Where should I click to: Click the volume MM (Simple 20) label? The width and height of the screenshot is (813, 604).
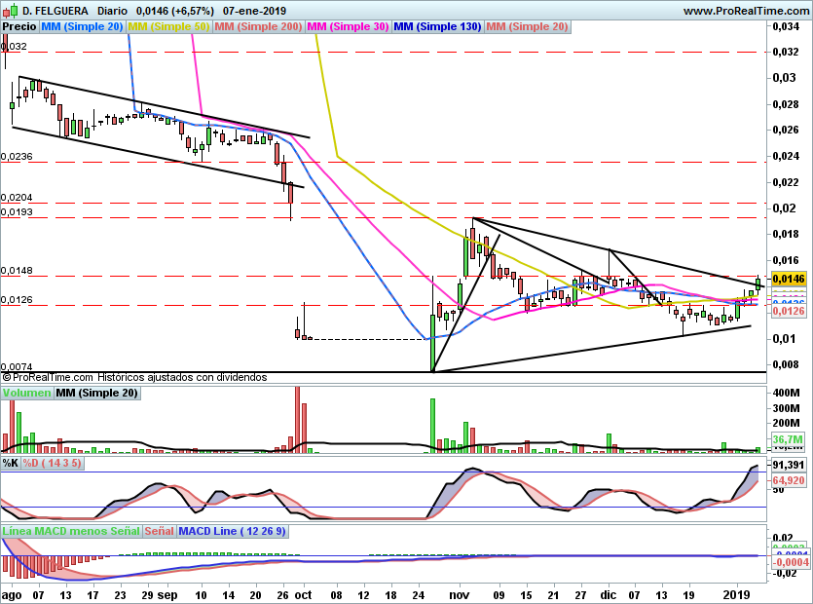(x=96, y=393)
